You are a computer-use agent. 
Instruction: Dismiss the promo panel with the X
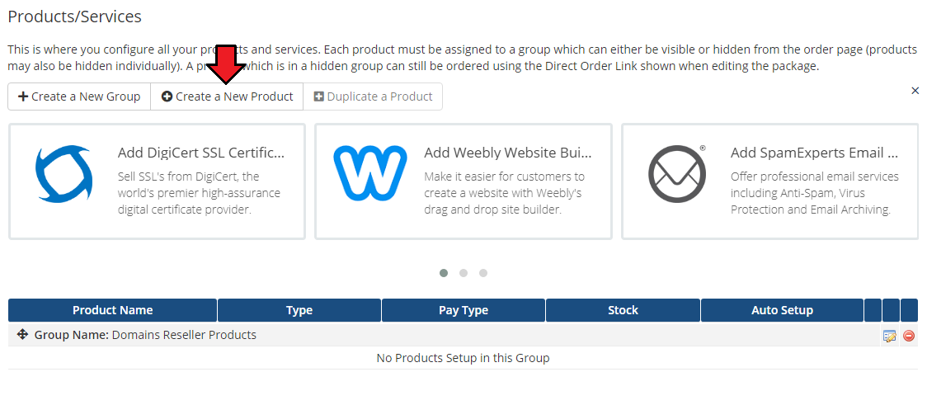(915, 91)
